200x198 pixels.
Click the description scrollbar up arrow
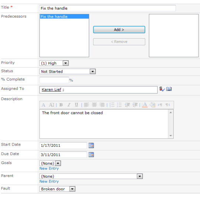tap(171, 113)
